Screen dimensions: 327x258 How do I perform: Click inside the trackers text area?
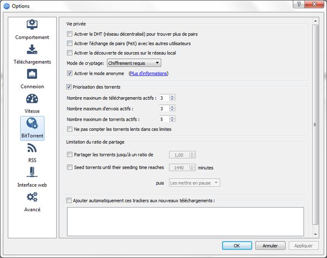pyautogui.click(x=185, y=222)
